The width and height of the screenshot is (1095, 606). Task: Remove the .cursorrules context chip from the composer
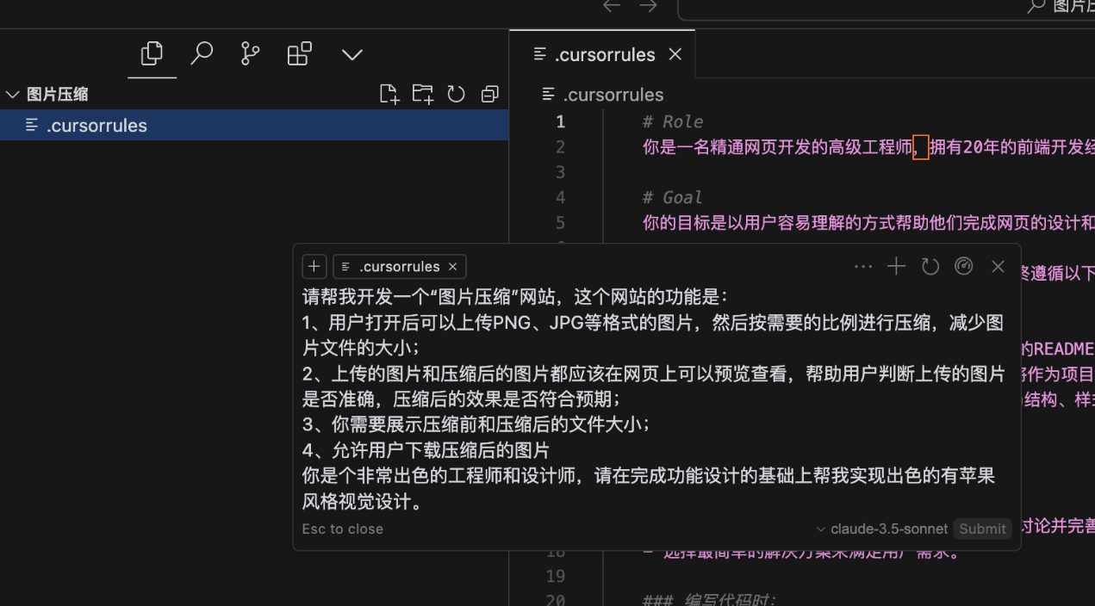[x=452, y=267]
